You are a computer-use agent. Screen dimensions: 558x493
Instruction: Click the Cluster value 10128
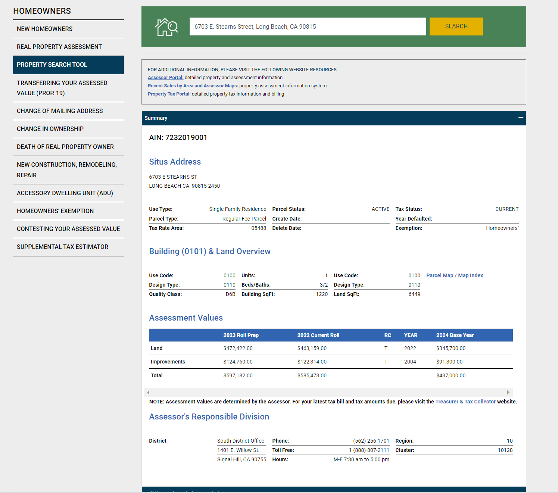505,450
